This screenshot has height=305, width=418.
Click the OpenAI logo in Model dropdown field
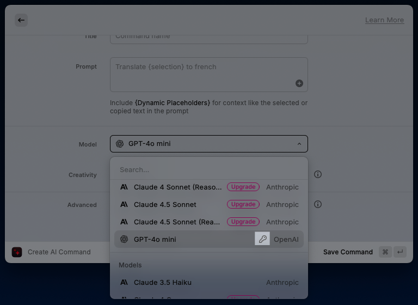point(120,144)
